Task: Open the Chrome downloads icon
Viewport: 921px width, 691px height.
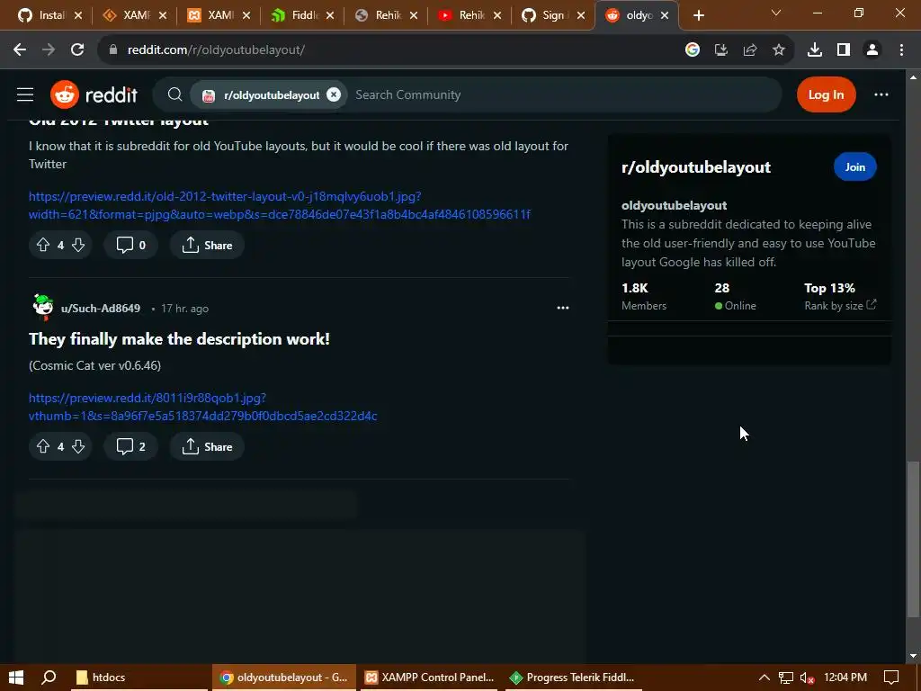Action: pyautogui.click(x=815, y=50)
